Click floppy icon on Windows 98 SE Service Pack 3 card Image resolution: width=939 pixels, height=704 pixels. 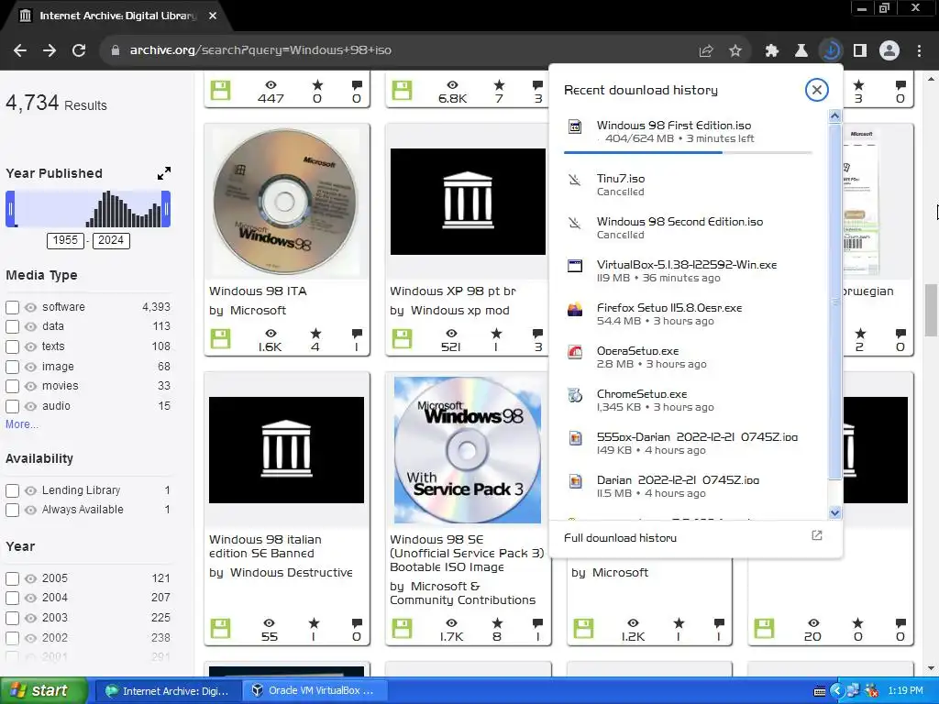[402, 629]
